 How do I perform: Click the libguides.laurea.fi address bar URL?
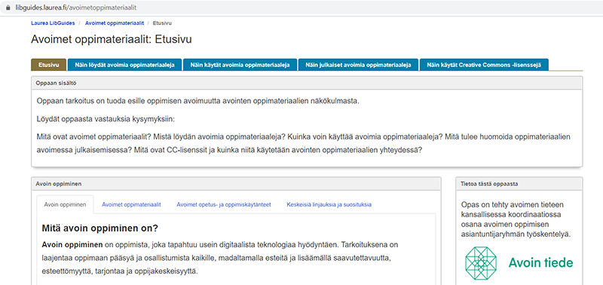click(75, 8)
